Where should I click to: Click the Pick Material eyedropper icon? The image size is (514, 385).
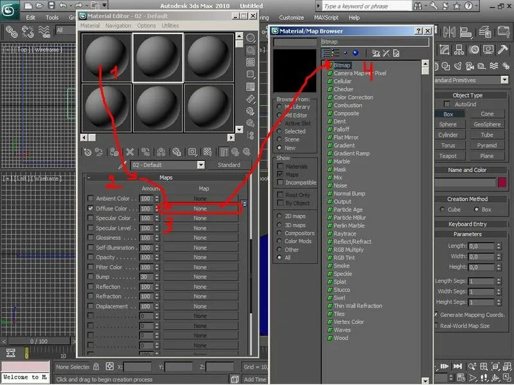pyautogui.click(x=122, y=165)
